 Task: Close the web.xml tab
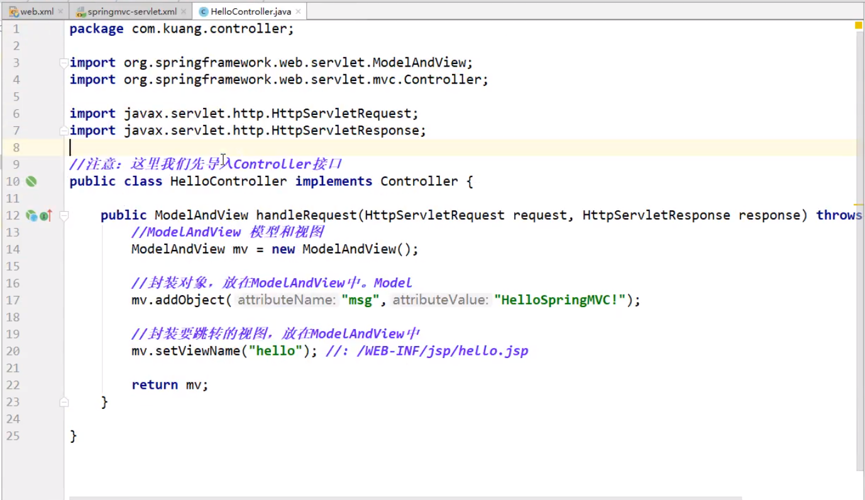tap(60, 11)
